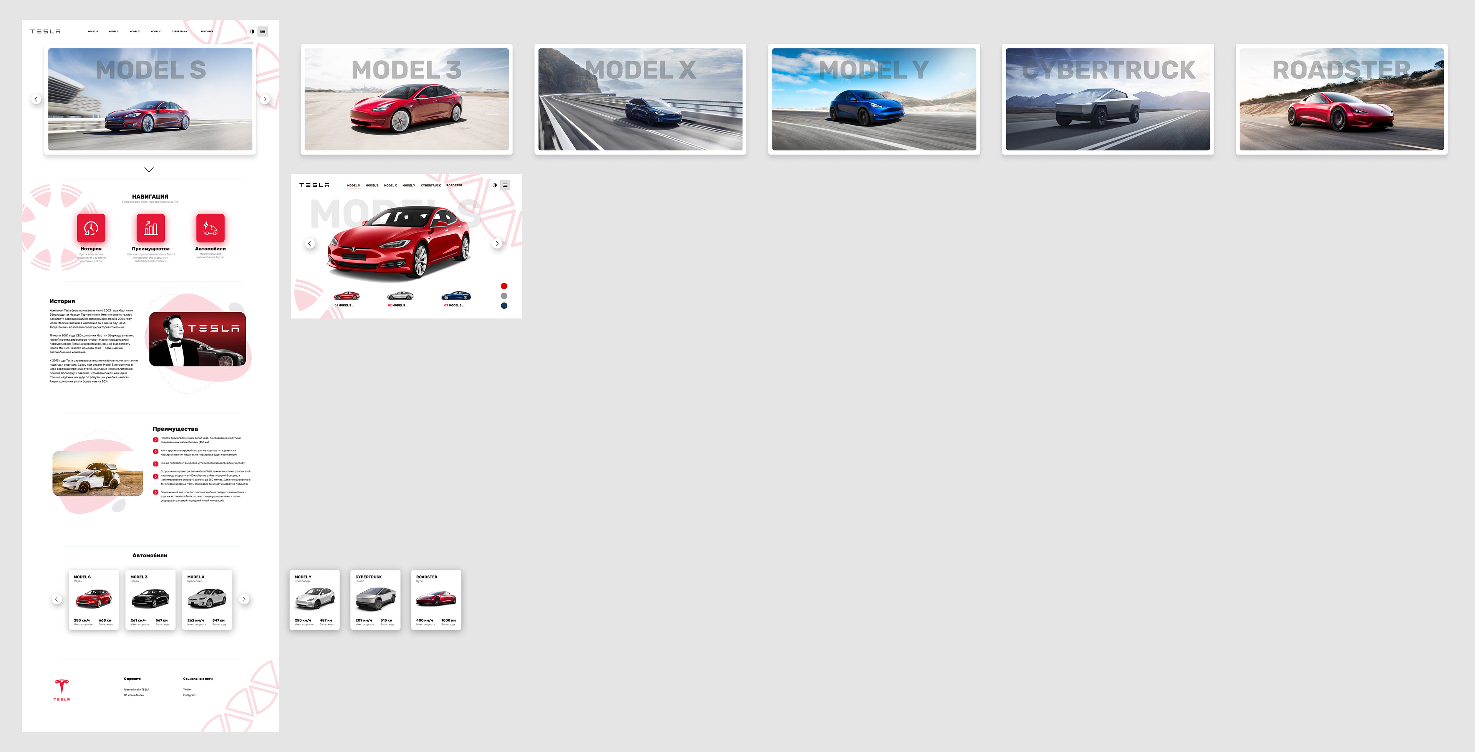
Task: Select MODEL 3 in the main page top nav
Action: (x=113, y=31)
